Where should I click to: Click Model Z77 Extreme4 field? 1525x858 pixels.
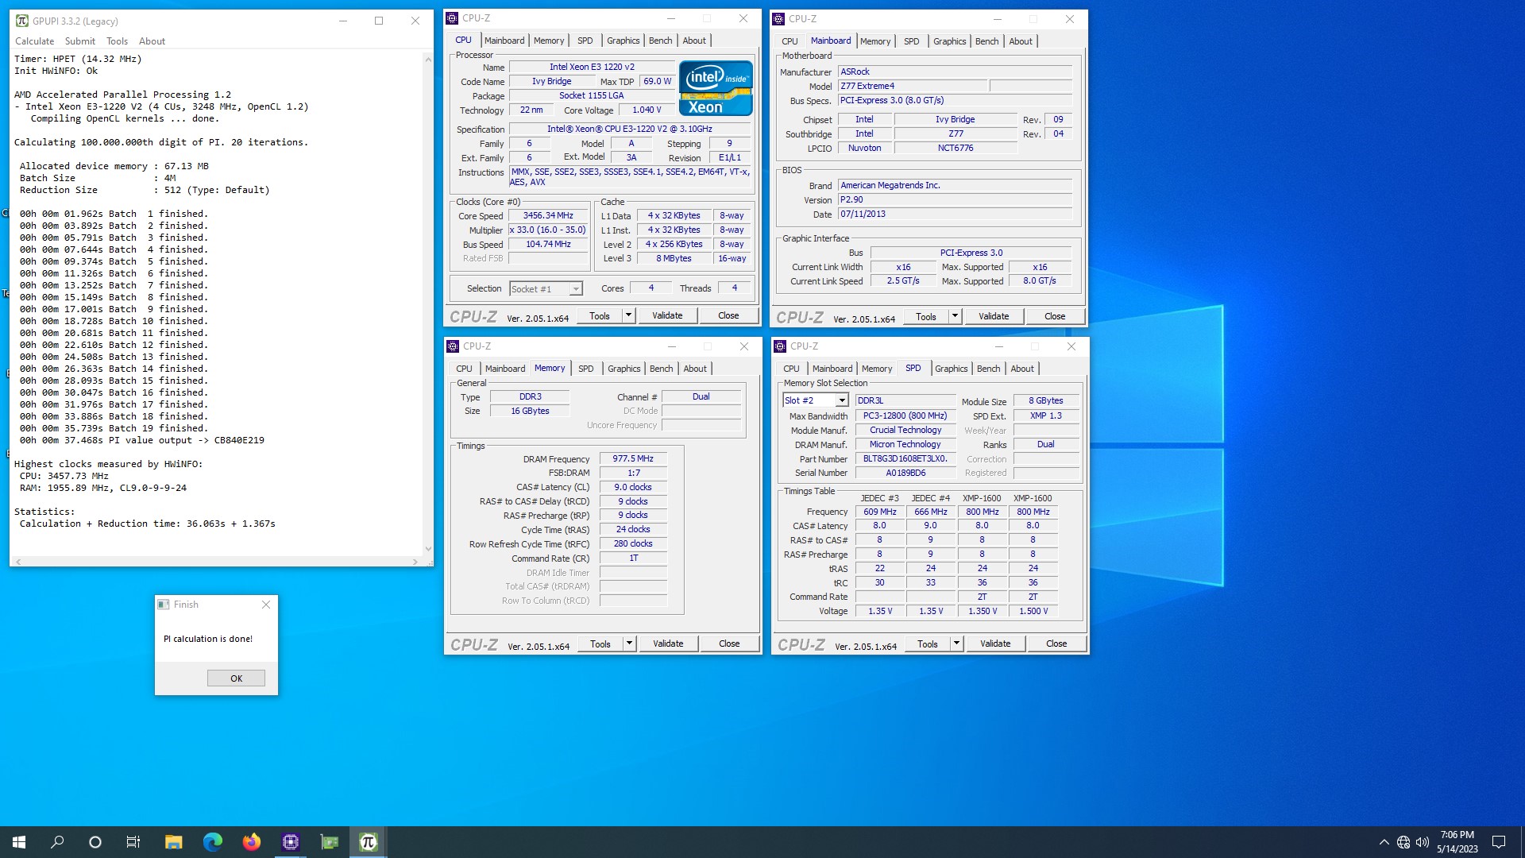point(912,86)
